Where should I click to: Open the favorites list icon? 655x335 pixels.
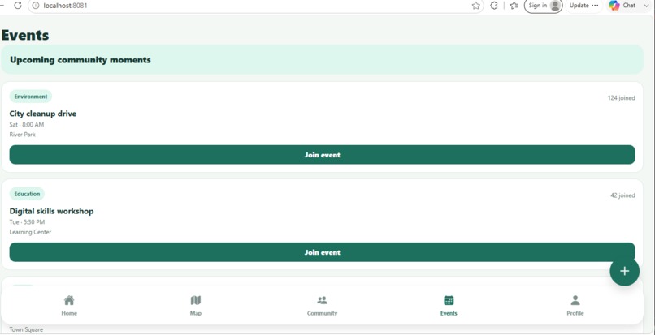coord(514,6)
